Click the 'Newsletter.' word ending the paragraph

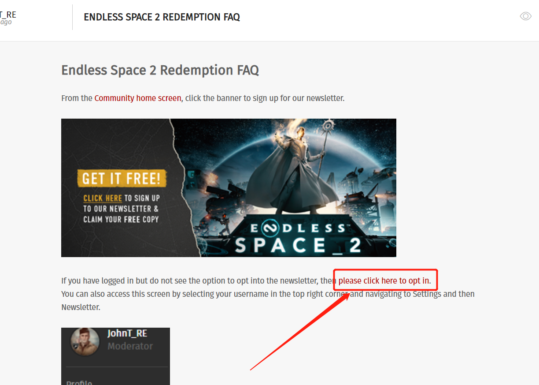81,307
